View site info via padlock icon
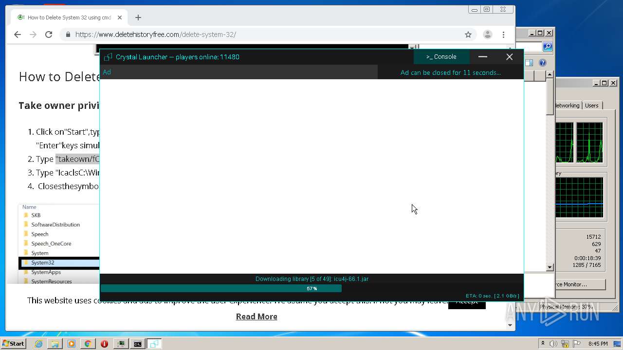The image size is (623, 350). pos(68,35)
